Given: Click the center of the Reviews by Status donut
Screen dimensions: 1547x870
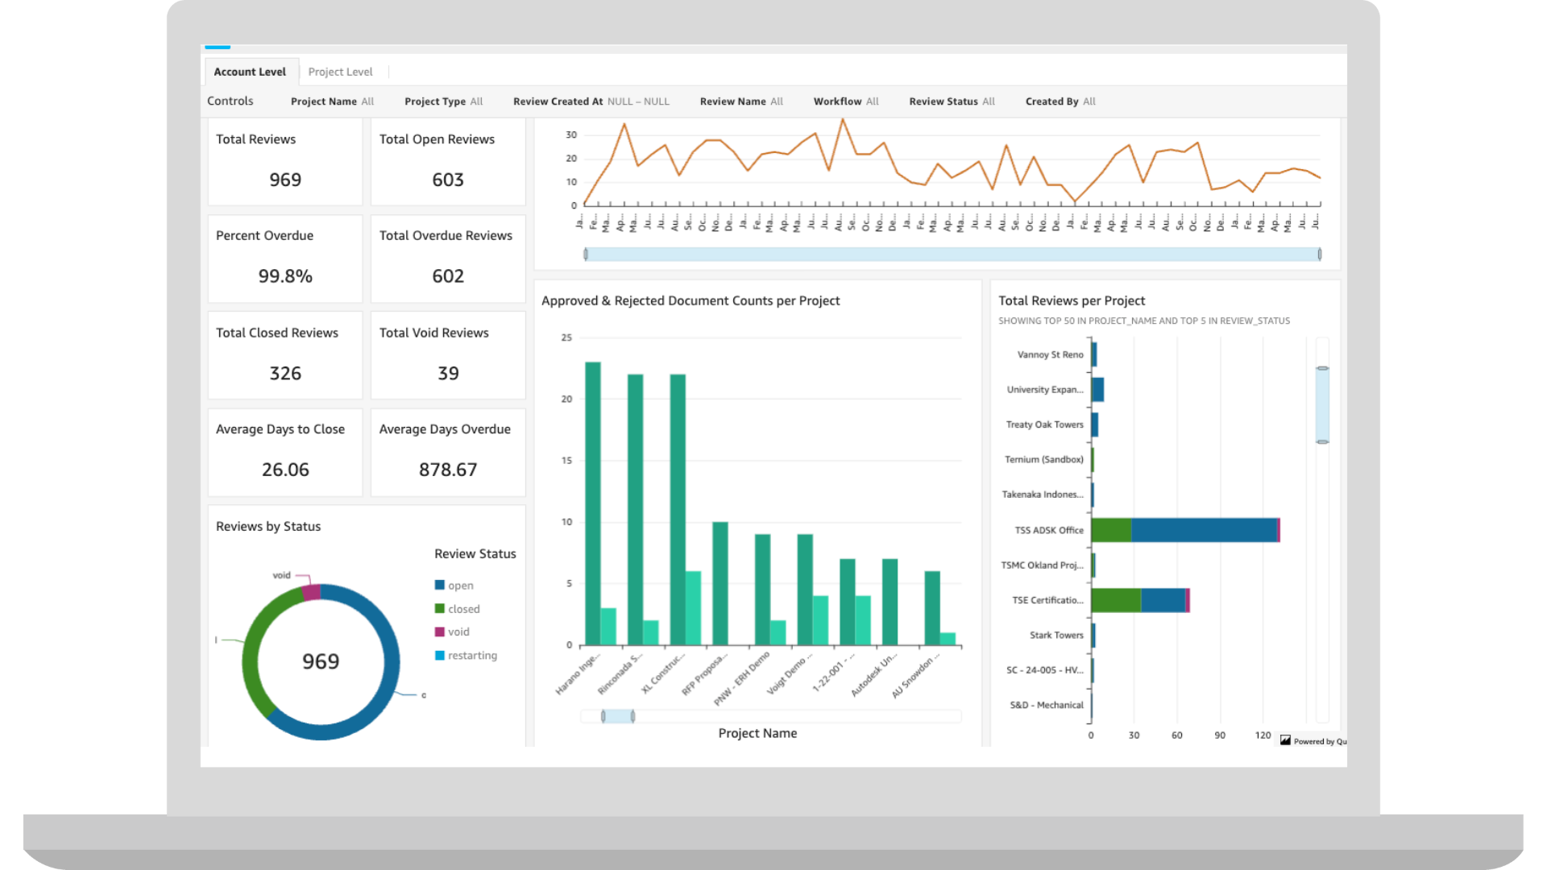Looking at the screenshot, I should (321, 661).
